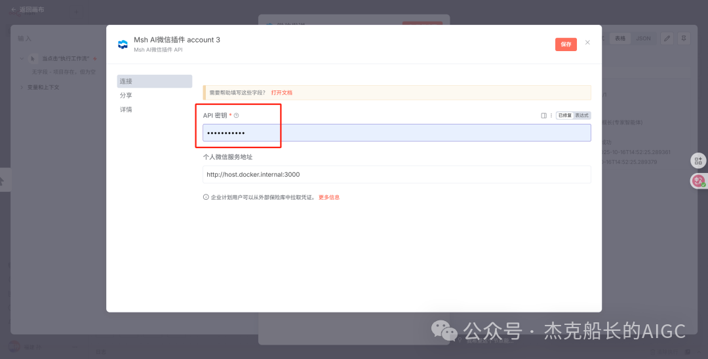Viewport: 708px width, 359px height.
Task: Open the 打开文档 link
Action: pos(282,92)
